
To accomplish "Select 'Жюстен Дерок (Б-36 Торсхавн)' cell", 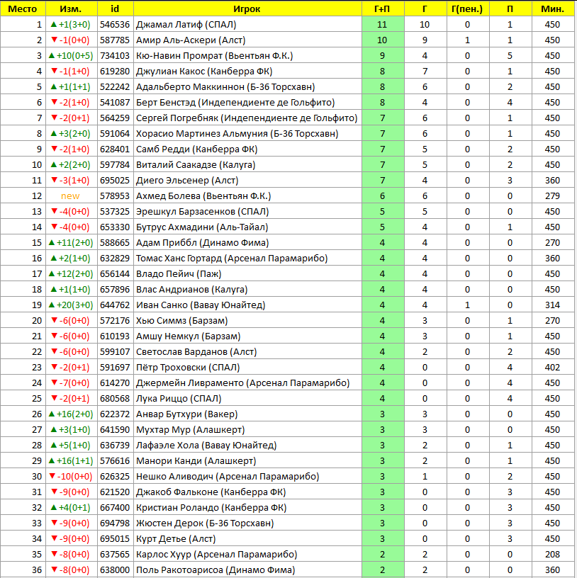I will 247,523.
